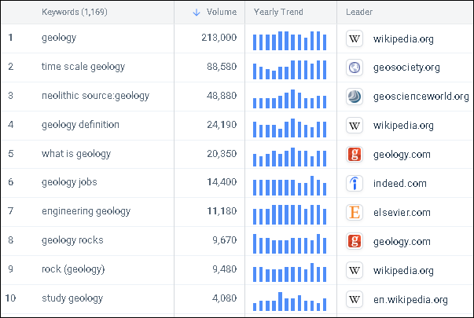Click the yearly trend chart for 'rock (geology)'
Screen dimensions: 474x318
pos(289,270)
